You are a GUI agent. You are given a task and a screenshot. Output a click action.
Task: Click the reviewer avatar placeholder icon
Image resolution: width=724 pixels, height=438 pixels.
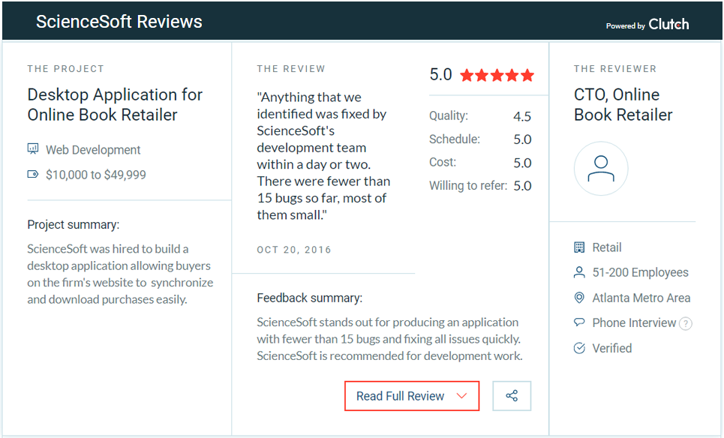coord(601,169)
